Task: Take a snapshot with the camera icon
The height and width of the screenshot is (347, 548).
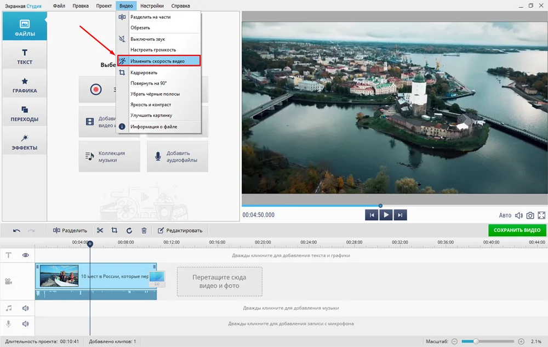Action: [x=530, y=215]
